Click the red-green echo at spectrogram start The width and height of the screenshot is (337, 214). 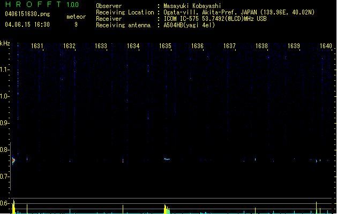tap(13, 160)
